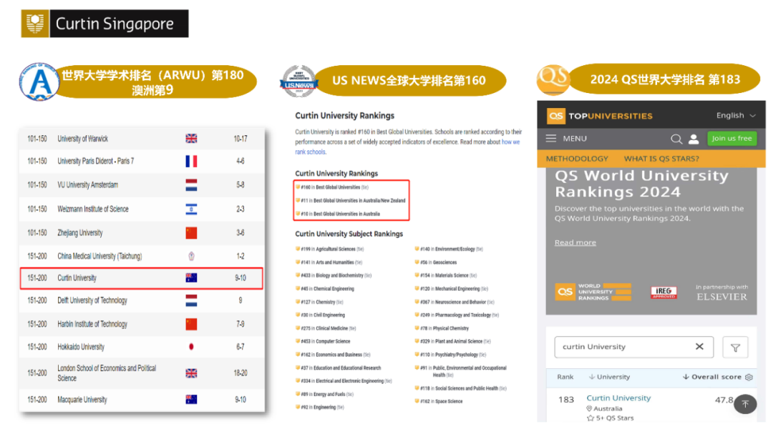Click the Rank column header
Image resolution: width=773 pixels, height=434 pixels.
[x=565, y=377]
